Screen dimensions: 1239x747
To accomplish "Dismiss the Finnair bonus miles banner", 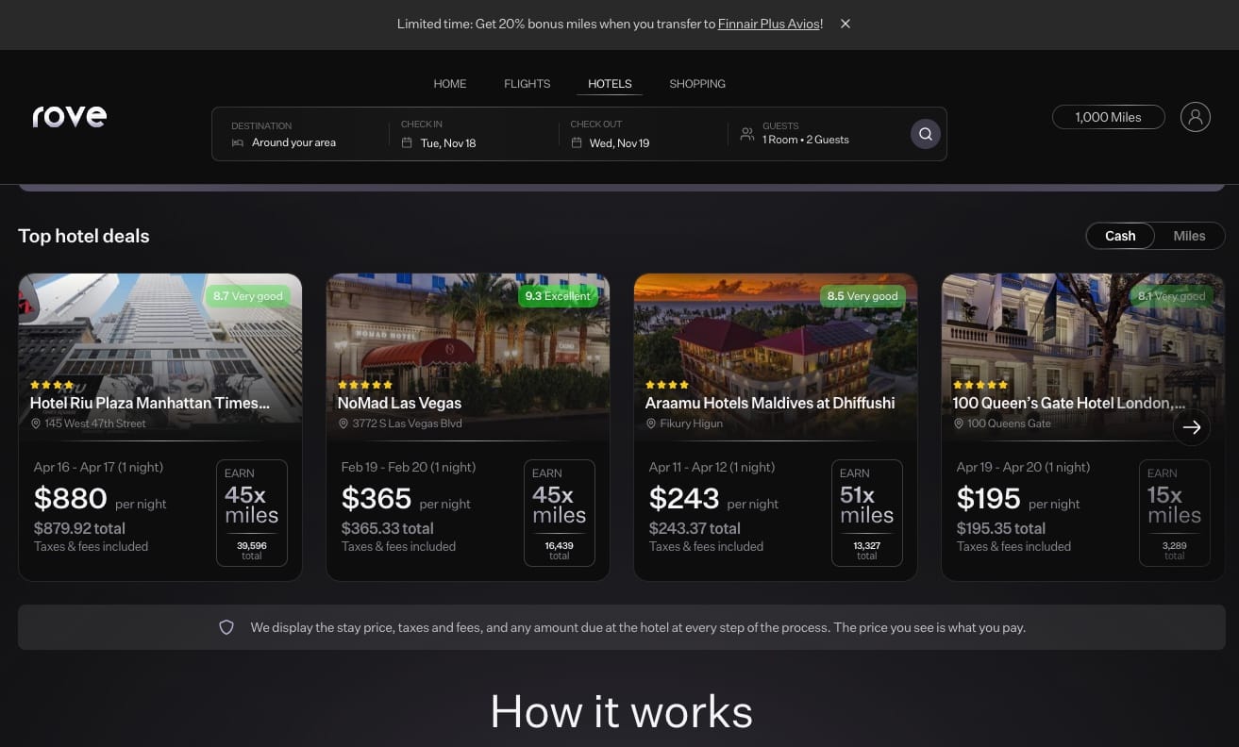I will (x=846, y=24).
